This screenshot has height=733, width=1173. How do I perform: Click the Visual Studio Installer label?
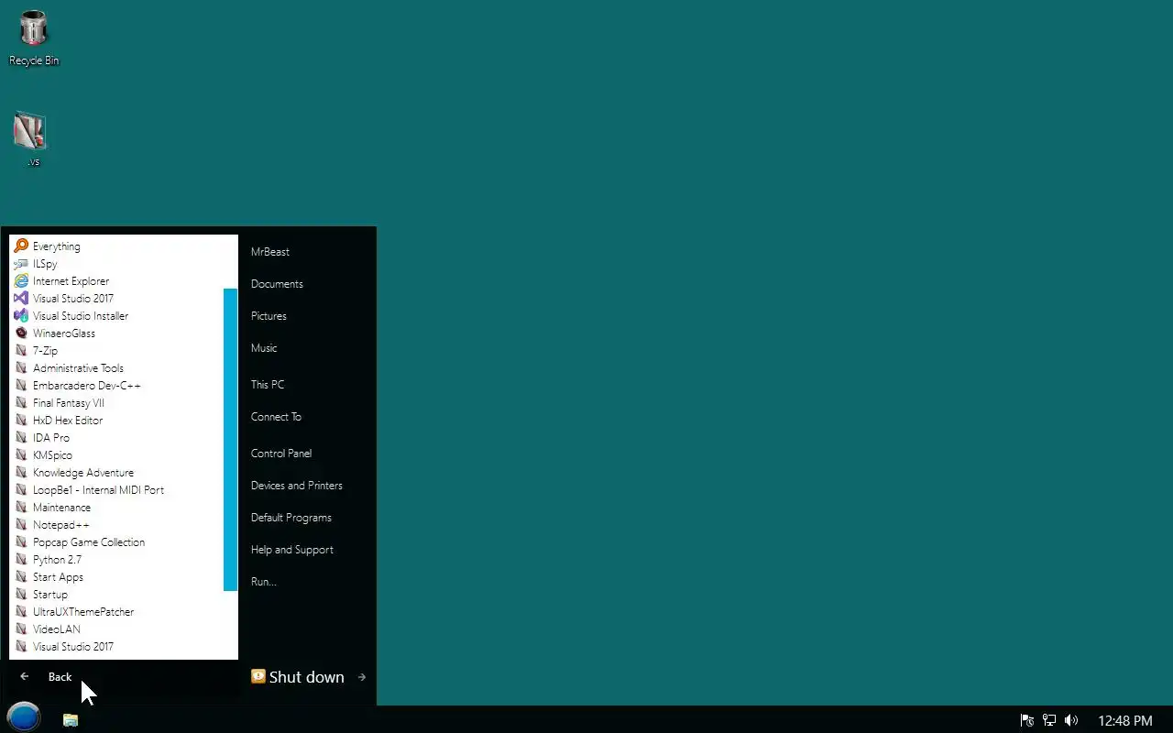pyautogui.click(x=81, y=315)
